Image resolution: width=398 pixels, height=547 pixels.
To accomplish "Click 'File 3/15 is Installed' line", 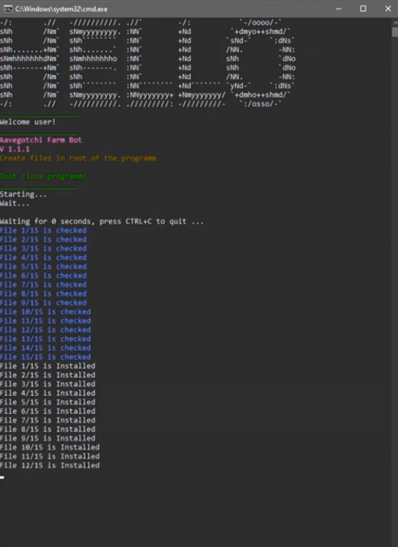I will coord(47,384).
